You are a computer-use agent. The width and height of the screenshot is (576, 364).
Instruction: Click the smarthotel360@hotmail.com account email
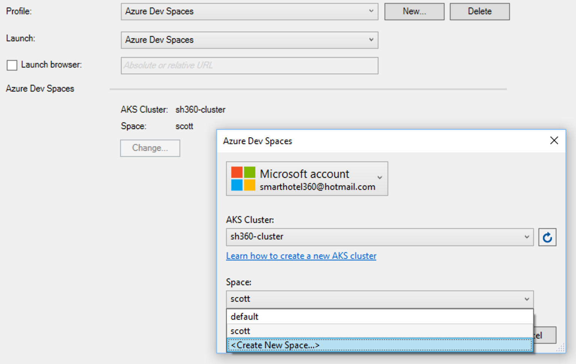(317, 187)
